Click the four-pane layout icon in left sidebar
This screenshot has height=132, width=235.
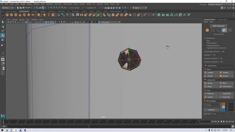click(x=3, y=64)
